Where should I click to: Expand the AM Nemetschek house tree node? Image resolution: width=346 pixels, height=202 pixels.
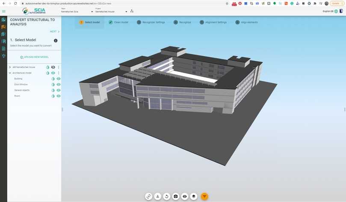coord(10,67)
